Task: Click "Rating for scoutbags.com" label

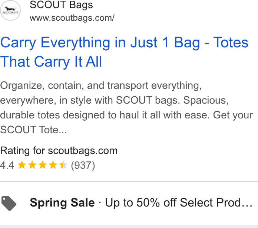Action: pos(59,151)
